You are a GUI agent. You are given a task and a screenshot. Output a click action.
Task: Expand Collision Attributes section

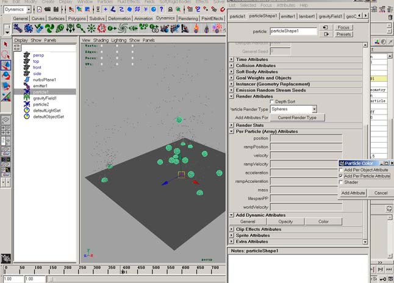tap(231, 66)
